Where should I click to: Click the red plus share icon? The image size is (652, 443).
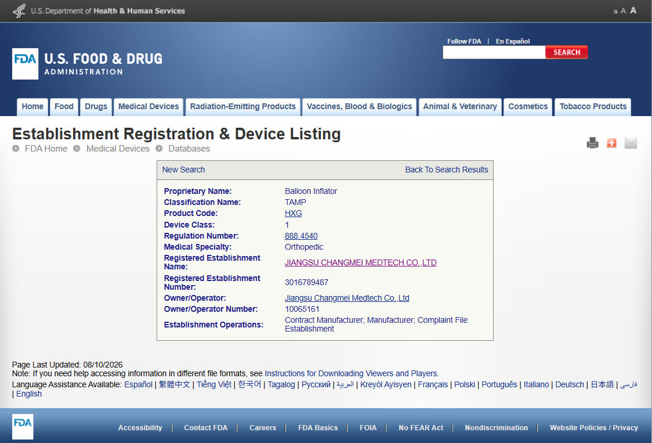click(x=611, y=143)
